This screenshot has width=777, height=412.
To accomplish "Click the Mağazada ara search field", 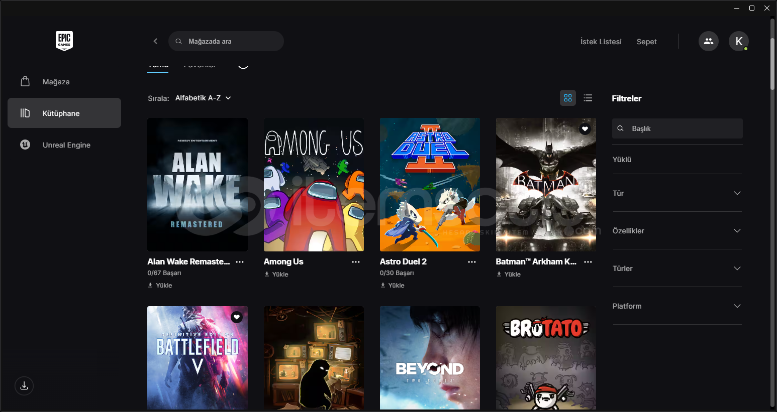I will tap(226, 41).
